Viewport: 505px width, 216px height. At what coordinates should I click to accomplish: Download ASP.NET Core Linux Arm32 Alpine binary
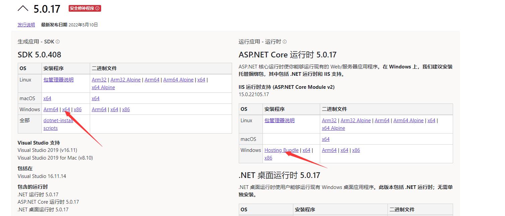coord(356,121)
